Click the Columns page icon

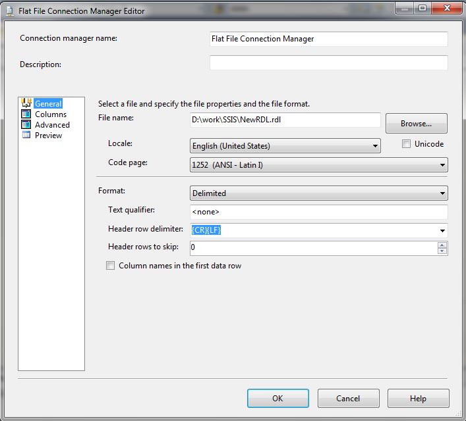point(26,114)
